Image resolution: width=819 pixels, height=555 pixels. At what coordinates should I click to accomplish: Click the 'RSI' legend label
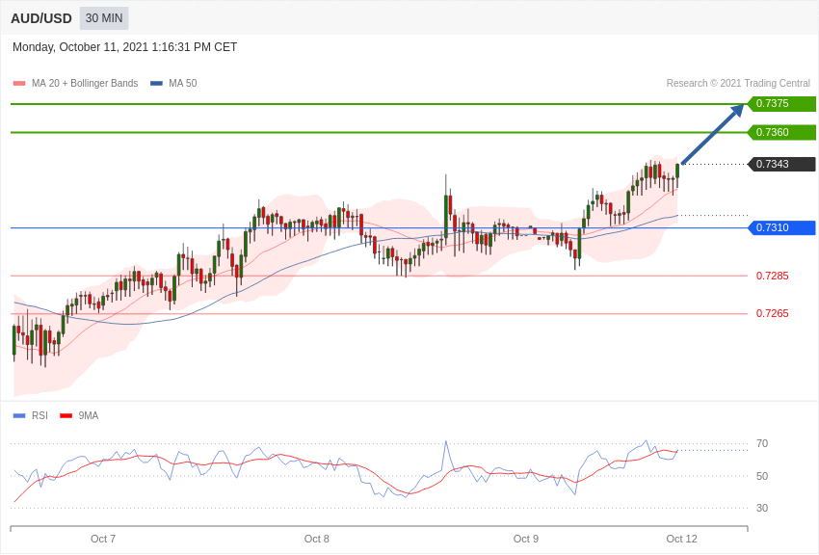tap(40, 415)
